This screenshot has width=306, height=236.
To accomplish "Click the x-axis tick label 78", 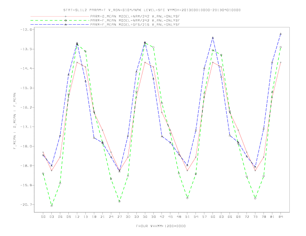I will coord(264,217).
